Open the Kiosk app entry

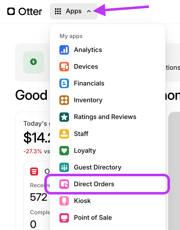point(82,201)
